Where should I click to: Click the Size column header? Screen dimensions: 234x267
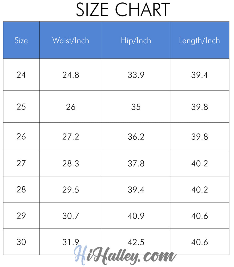point(21,41)
